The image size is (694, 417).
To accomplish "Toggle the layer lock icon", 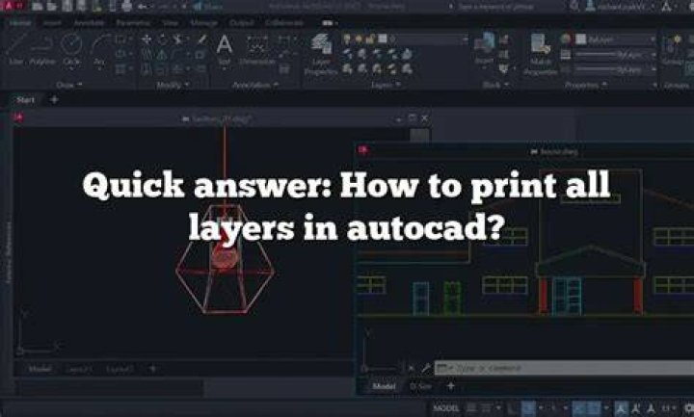I will pyautogui.click(x=370, y=39).
